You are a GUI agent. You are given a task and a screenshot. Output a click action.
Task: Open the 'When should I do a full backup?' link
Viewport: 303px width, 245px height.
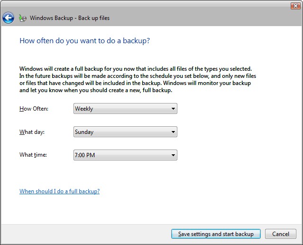point(59,191)
